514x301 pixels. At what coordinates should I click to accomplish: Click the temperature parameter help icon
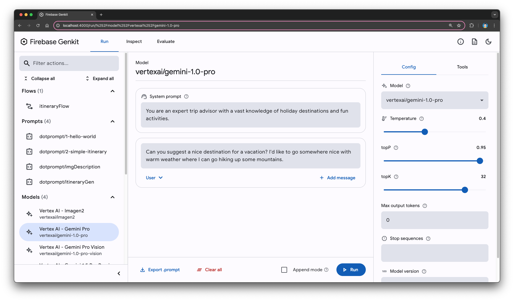pyautogui.click(x=422, y=118)
